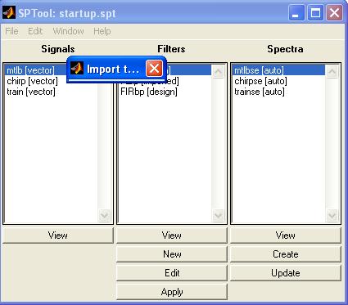Select trainse [auto] spectrum
348x305 pixels.
(x=260, y=92)
